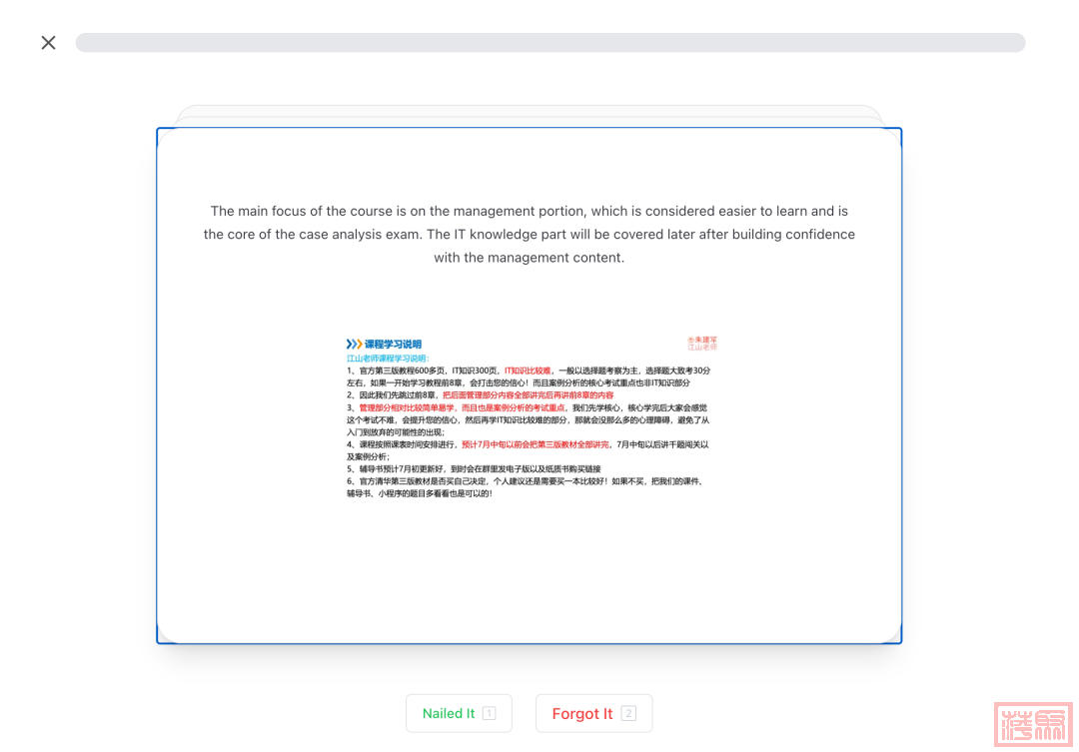This screenshot has height=752, width=1079.
Task: Click the triple-chevron arrow icon in the slide heading
Action: (x=354, y=344)
